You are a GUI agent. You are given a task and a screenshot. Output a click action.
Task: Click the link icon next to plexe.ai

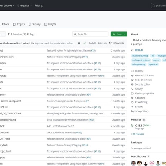(x=132, y=50)
